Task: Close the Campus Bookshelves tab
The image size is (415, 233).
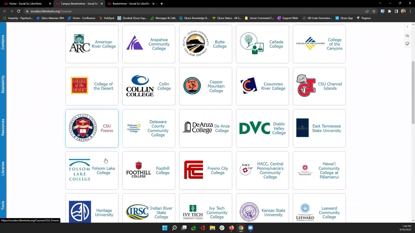Action: (x=102, y=4)
